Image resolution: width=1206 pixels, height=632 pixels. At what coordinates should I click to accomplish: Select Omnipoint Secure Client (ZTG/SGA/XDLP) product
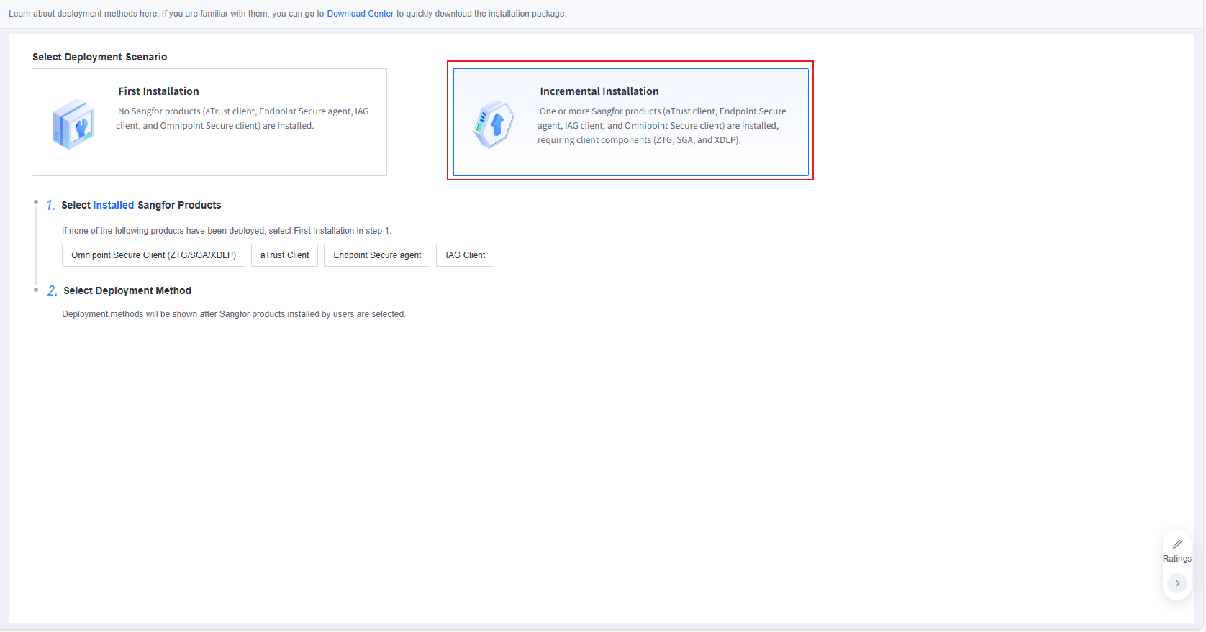click(x=154, y=255)
